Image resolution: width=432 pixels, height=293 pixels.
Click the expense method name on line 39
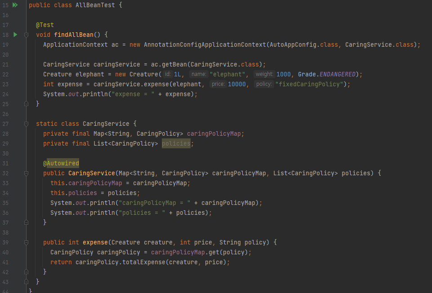[95, 242]
